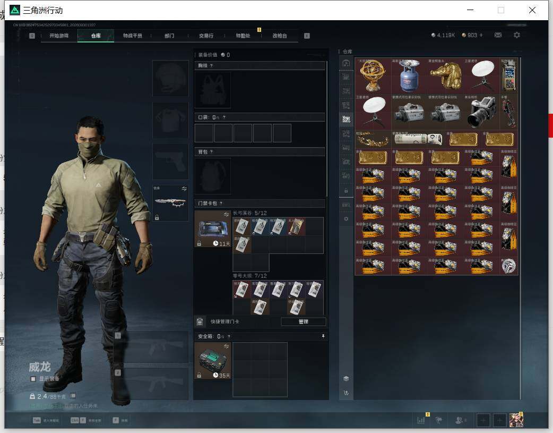Select the highlighted camera category sidebar icon
This screenshot has height=433, width=553.
[346, 120]
